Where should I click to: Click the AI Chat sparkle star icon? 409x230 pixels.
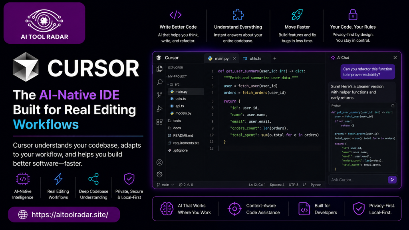(333, 58)
